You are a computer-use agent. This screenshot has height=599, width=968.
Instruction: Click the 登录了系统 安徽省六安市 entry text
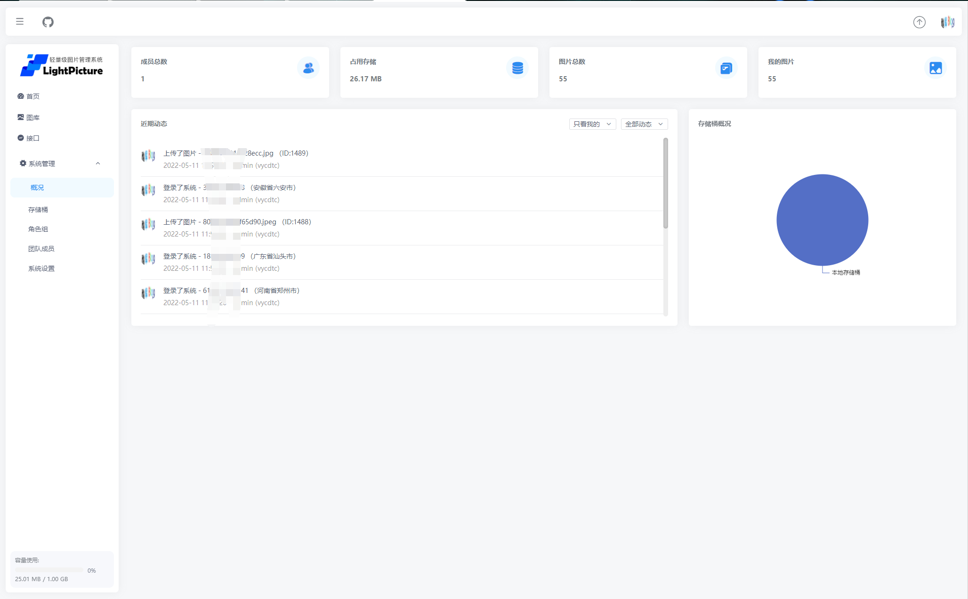[x=230, y=188]
